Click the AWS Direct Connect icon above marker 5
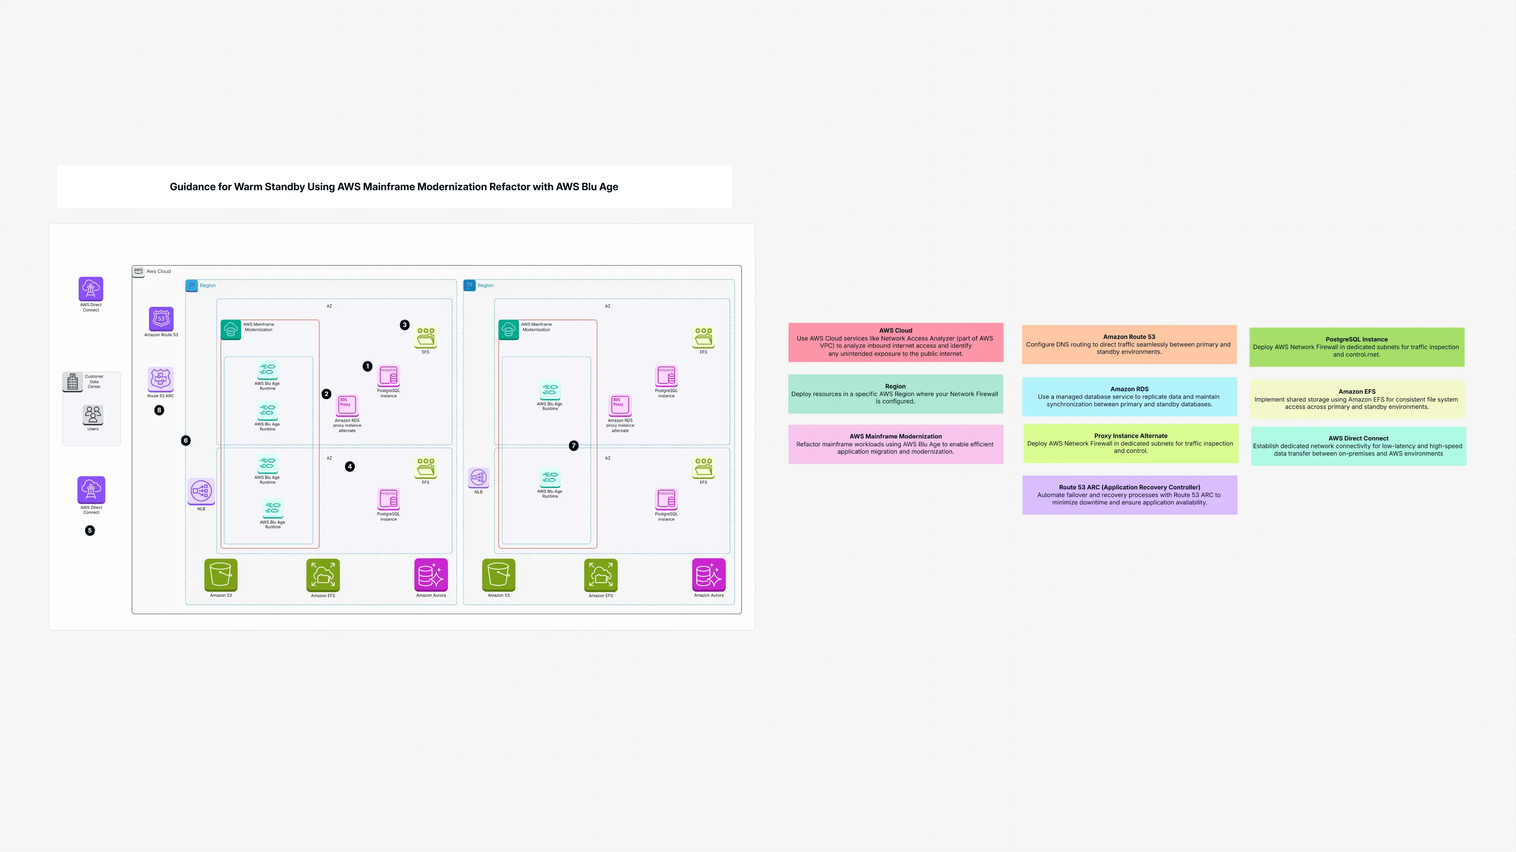This screenshot has width=1516, height=852. pyautogui.click(x=91, y=489)
